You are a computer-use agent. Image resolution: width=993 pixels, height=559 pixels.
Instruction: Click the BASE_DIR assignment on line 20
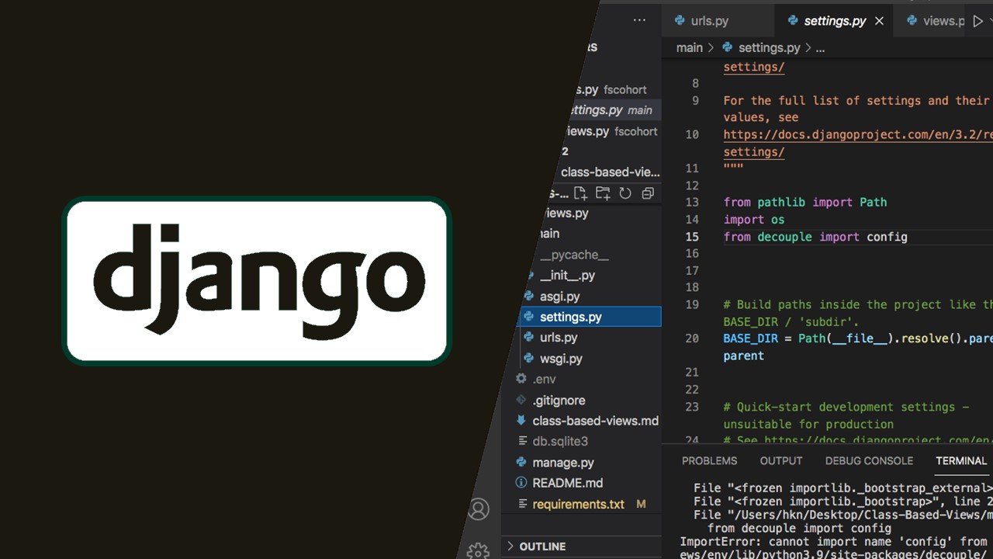[858, 339]
